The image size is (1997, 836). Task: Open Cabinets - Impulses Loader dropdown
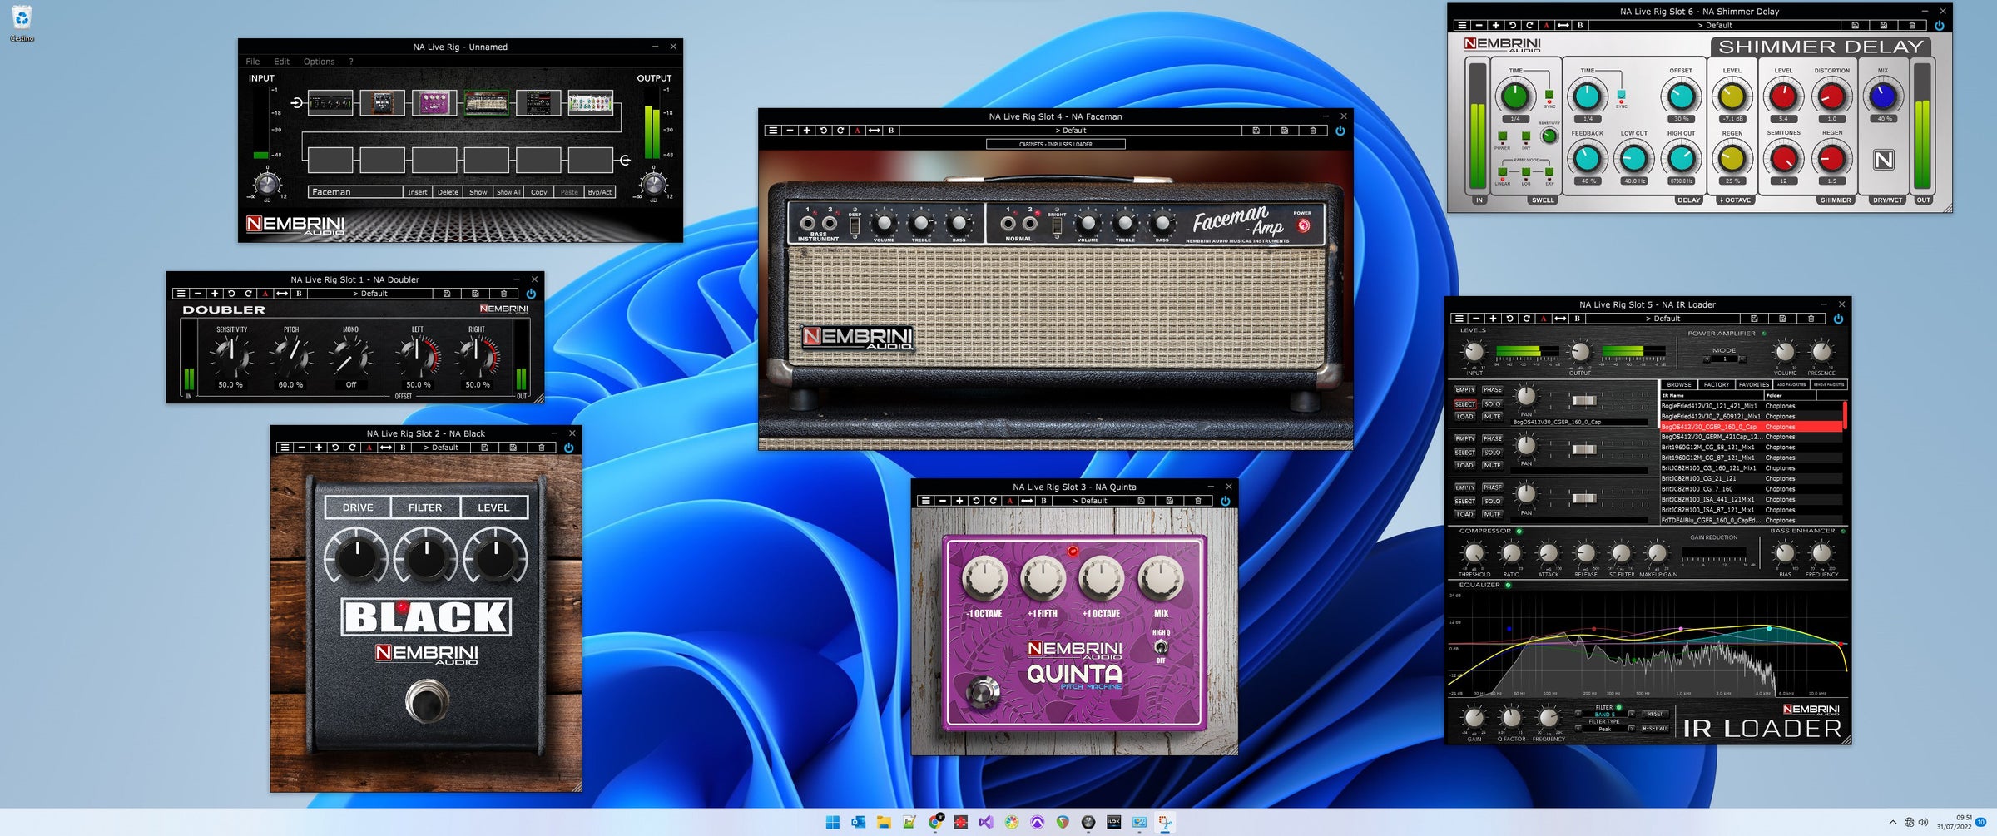click(x=1055, y=144)
